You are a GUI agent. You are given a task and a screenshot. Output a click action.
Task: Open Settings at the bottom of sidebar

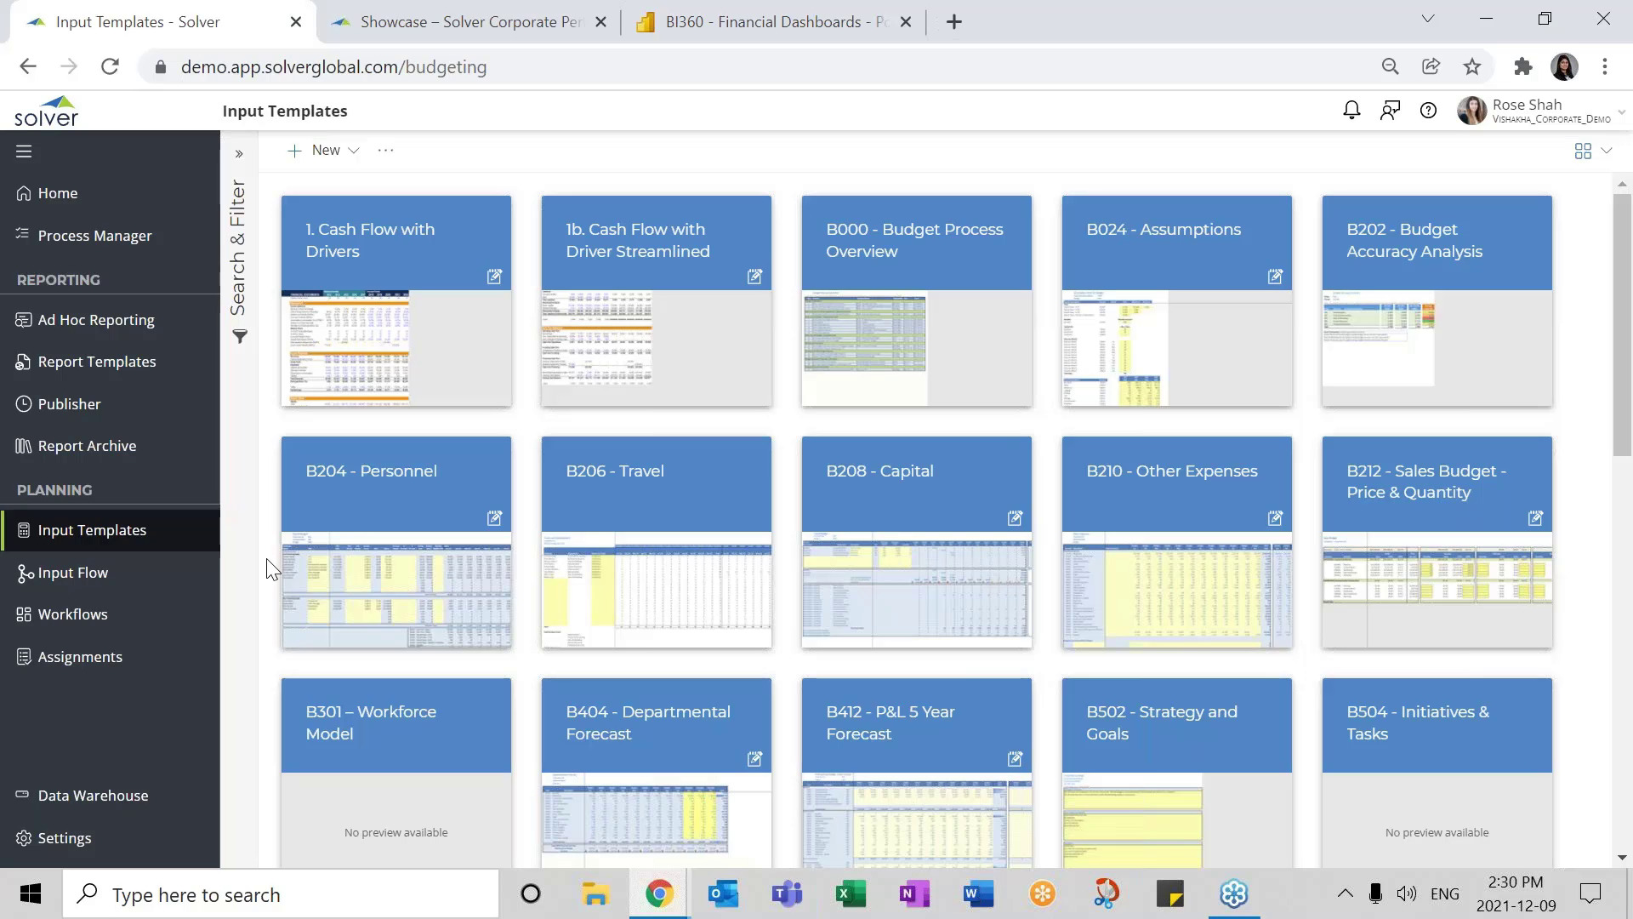[x=64, y=837]
